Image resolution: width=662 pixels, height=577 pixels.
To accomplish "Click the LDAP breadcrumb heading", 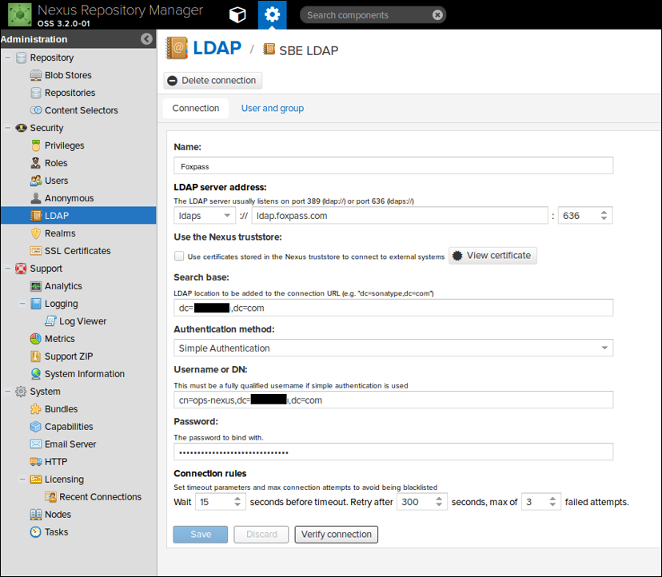I will click(x=217, y=48).
